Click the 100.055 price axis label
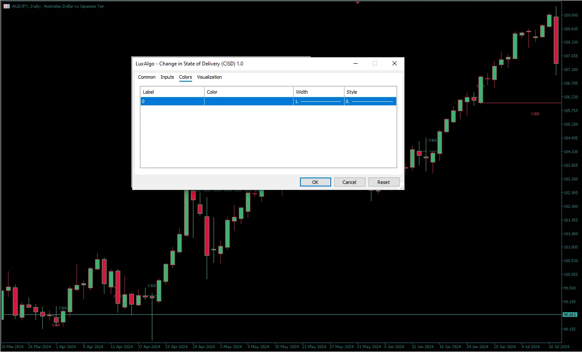582x352 pixels. tap(571, 274)
